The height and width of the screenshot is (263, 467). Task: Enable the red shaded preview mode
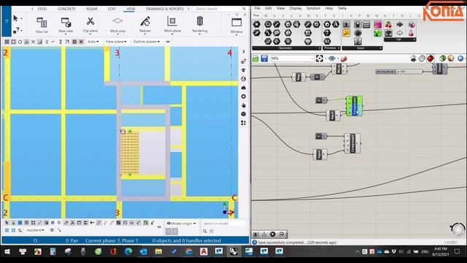[x=430, y=58]
